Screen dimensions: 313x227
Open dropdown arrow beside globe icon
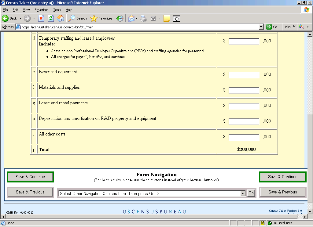pyautogui.click(x=307, y=27)
